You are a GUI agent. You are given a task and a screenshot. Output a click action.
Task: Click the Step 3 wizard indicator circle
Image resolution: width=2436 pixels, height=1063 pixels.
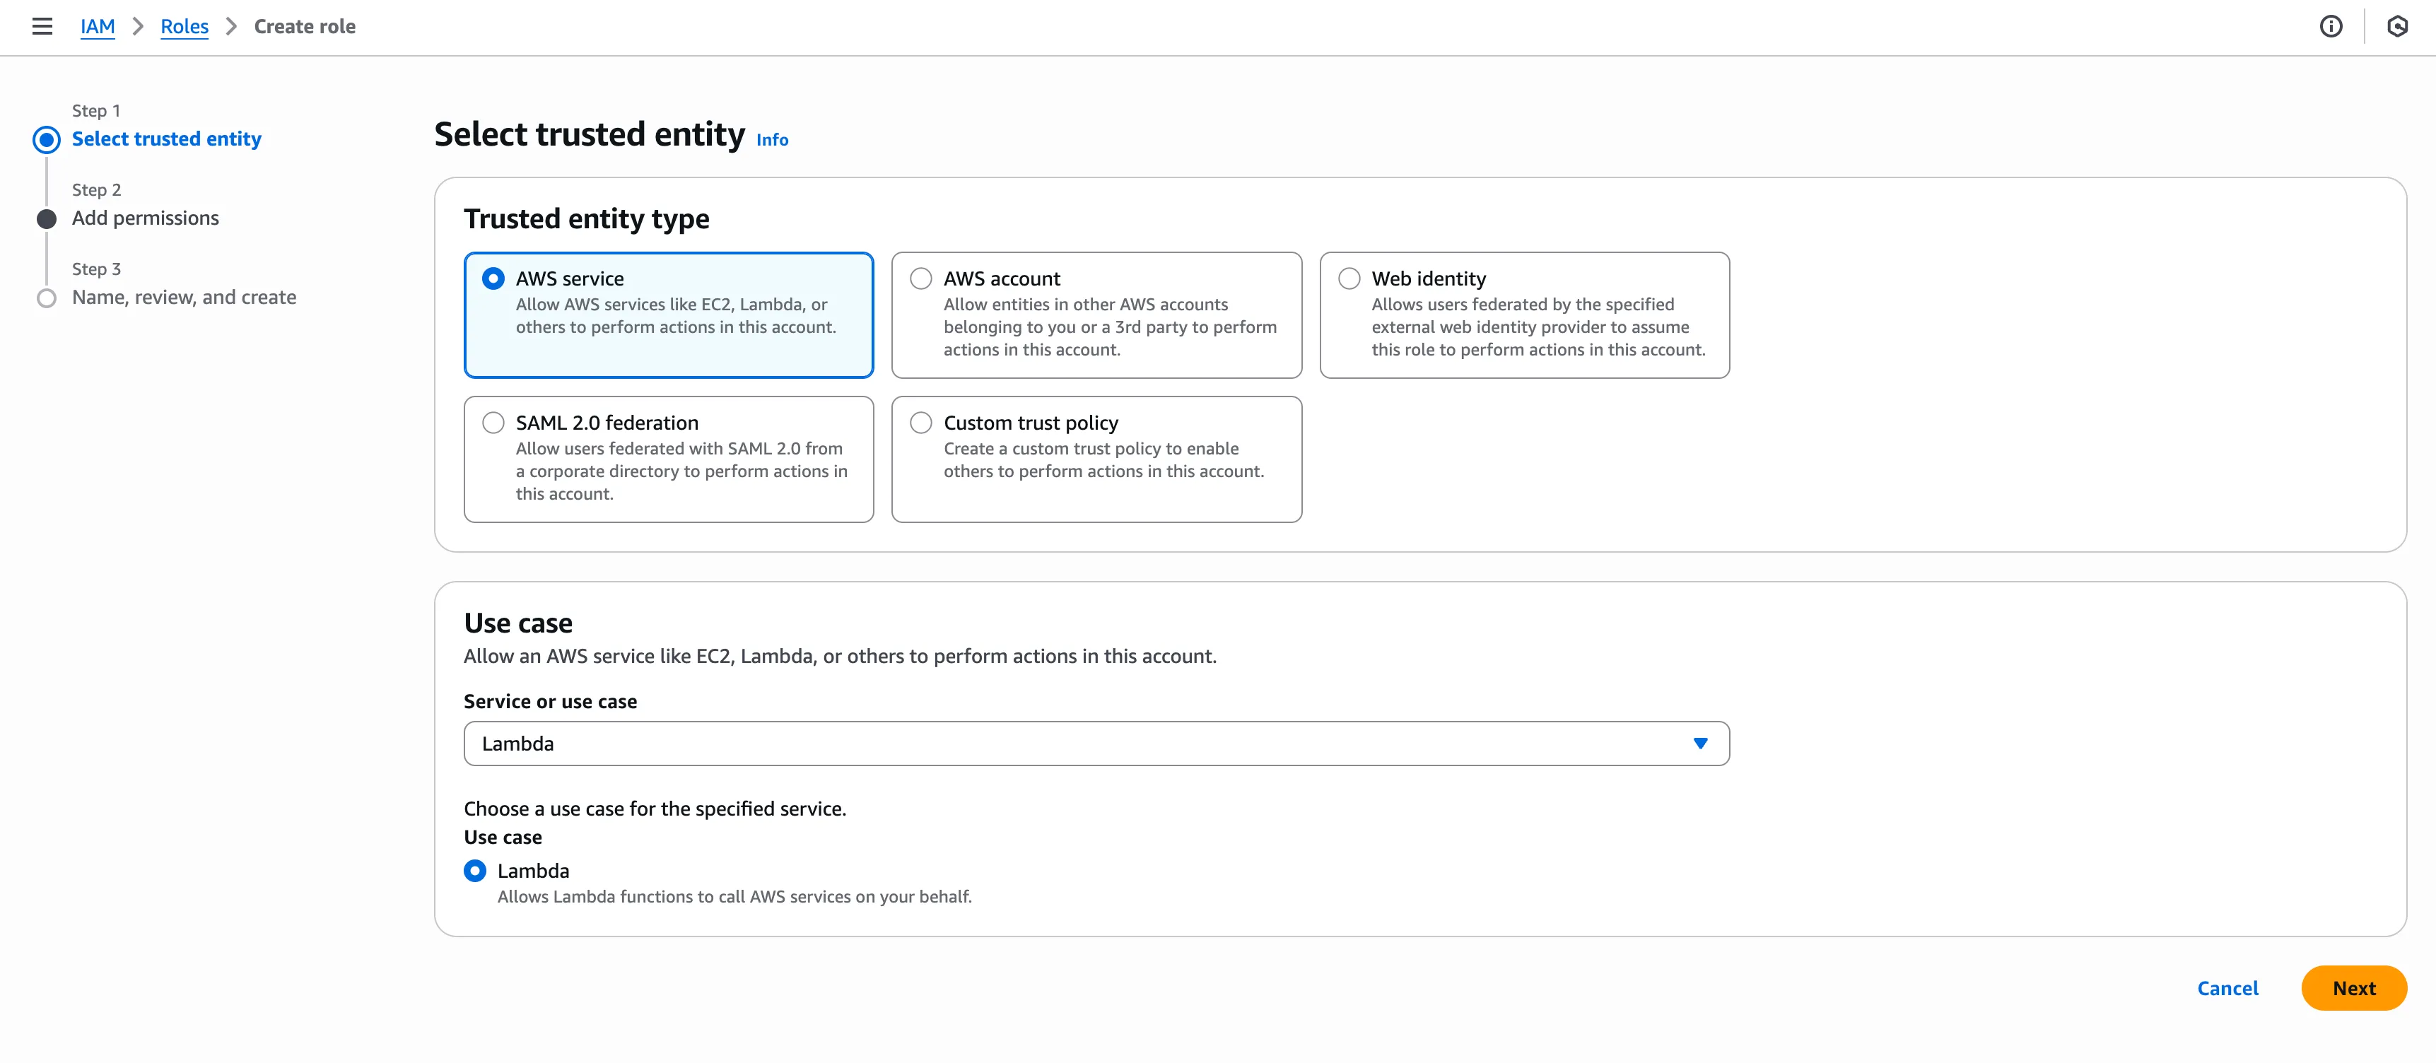click(47, 299)
